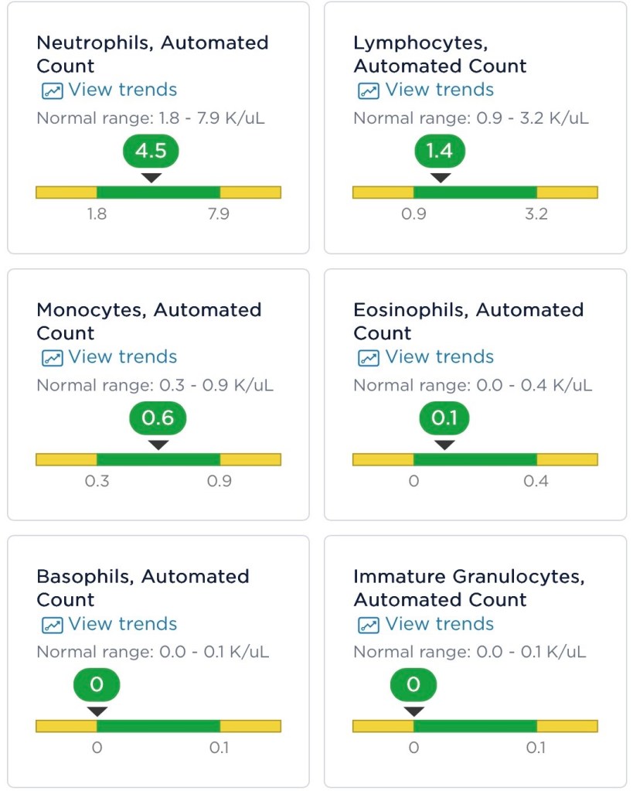The image size is (633, 791).
Task: Open View trends link for Neutrophils
Action: pos(122,90)
